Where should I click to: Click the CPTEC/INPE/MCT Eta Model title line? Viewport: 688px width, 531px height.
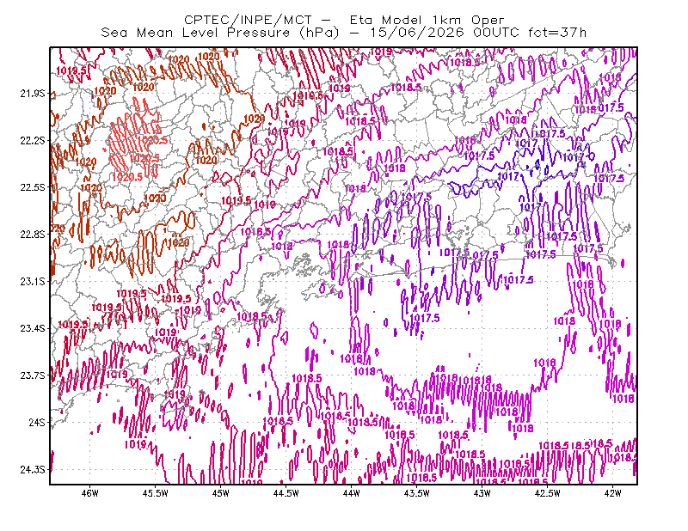[344, 20]
